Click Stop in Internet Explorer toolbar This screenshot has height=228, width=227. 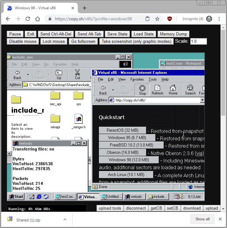[142, 90]
